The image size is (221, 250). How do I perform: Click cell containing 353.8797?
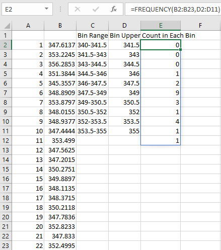(x=60, y=102)
